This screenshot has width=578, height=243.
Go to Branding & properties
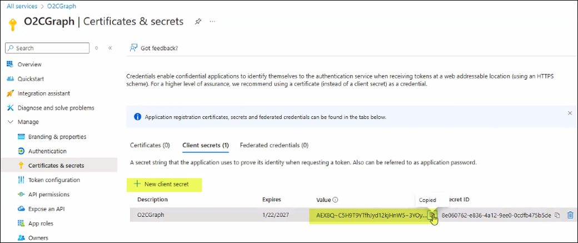(x=57, y=136)
